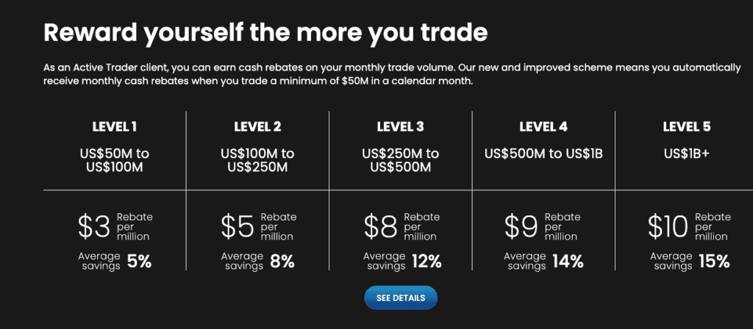This screenshot has width=753, height=329.
Task: Click the $5 rebate amount
Action: pyautogui.click(x=238, y=226)
